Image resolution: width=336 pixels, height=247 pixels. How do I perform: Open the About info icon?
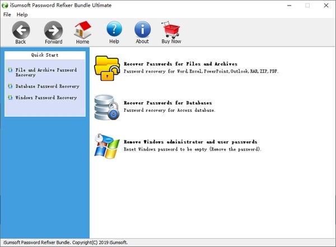(x=142, y=30)
